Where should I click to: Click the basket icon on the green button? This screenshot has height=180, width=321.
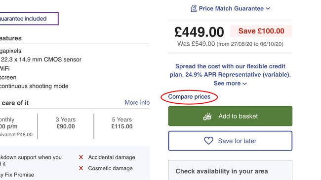point(207,117)
